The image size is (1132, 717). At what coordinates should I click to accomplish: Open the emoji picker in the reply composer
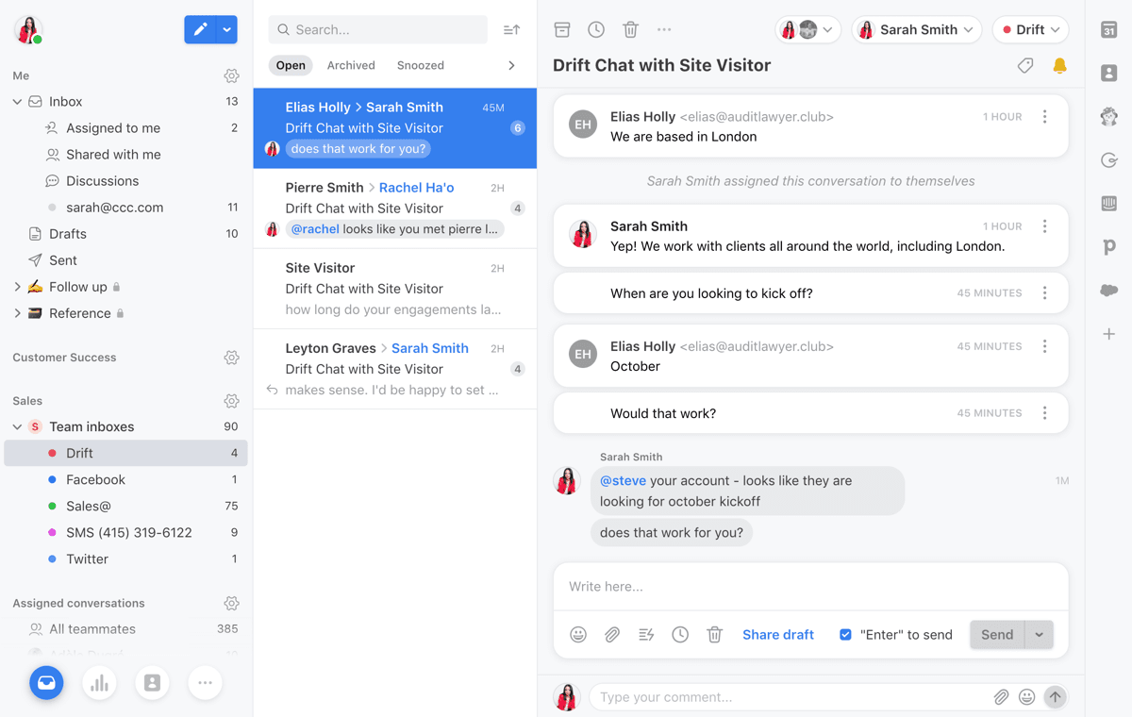pyautogui.click(x=578, y=634)
